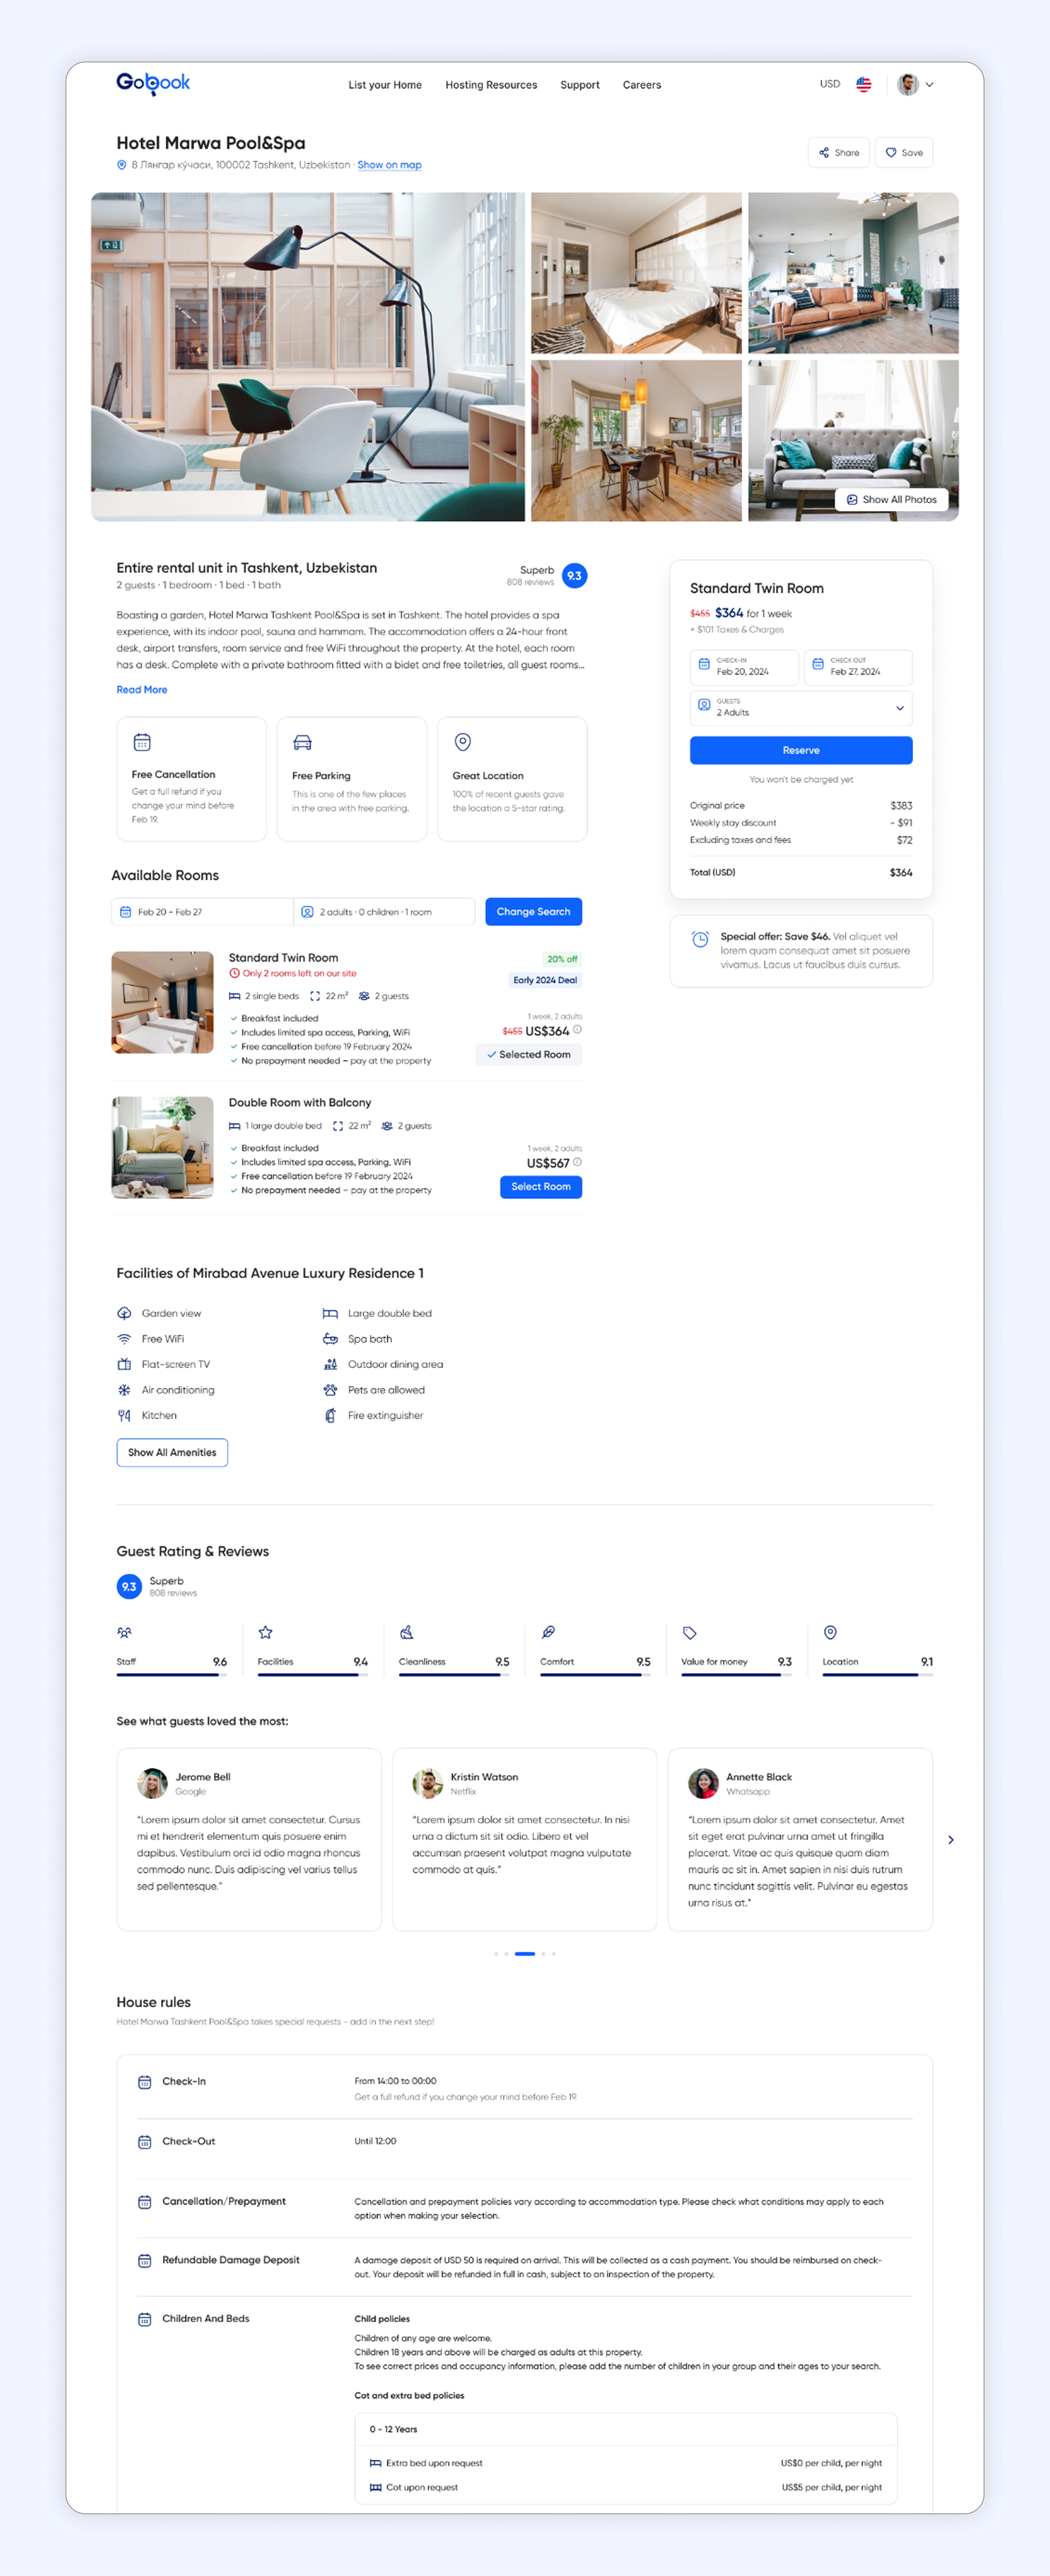Go to Support page
Screen dimensions: 1050x2576
point(580,85)
